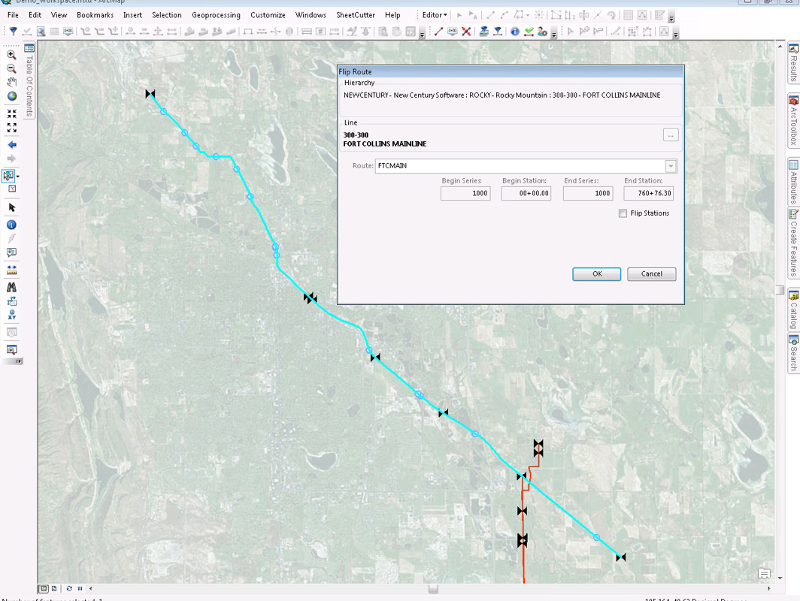Click the End Station input field
The image size is (800, 601).
pos(648,193)
